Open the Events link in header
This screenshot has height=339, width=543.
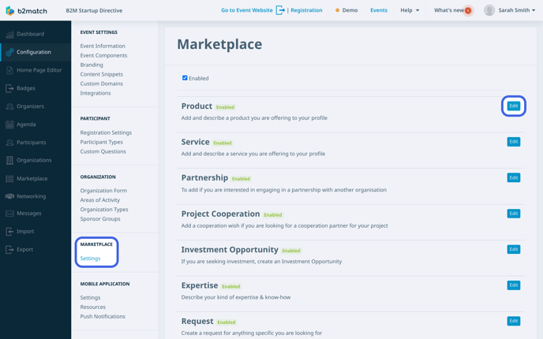tap(379, 10)
